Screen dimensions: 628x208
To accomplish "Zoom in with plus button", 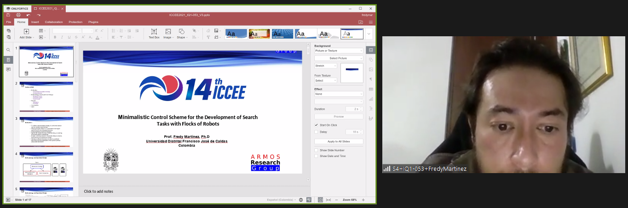I will (x=363, y=200).
